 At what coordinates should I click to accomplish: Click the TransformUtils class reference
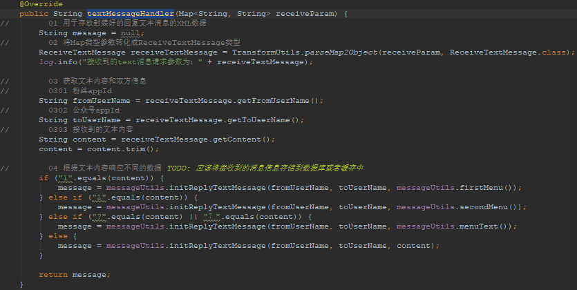tap(265, 52)
